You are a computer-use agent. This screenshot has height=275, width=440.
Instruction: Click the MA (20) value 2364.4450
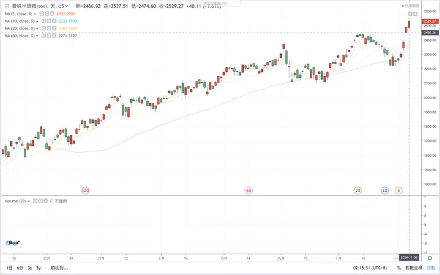(x=68, y=29)
